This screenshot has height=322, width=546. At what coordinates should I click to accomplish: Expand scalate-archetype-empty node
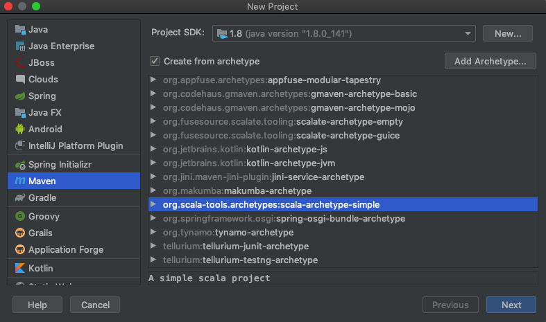(153, 121)
